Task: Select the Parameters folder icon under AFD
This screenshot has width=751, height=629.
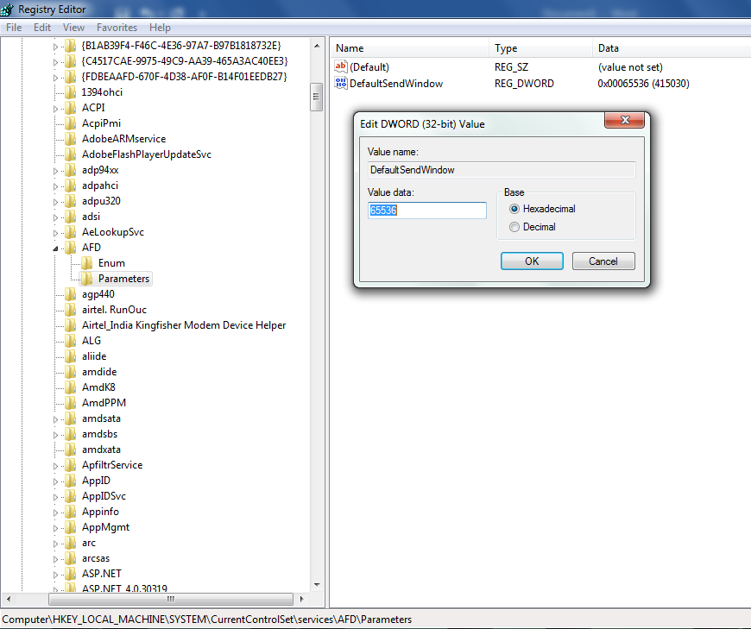Action: [x=86, y=279]
